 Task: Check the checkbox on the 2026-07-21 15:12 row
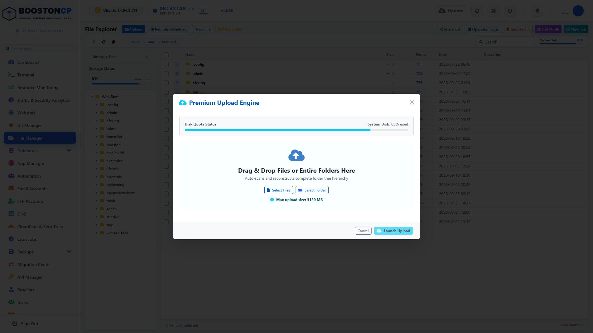[166, 222]
